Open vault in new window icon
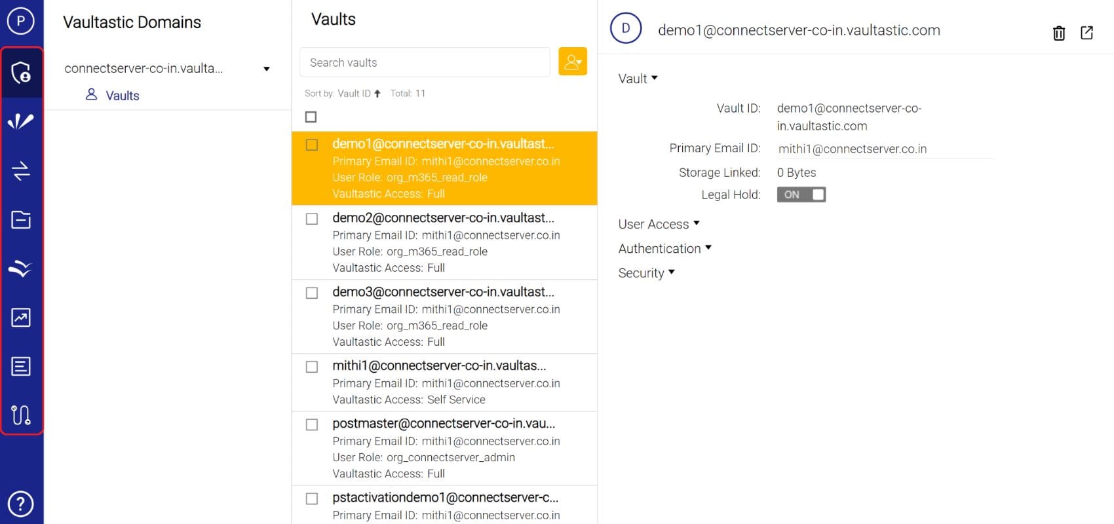Viewport: 1114px width, 524px height. click(x=1086, y=33)
